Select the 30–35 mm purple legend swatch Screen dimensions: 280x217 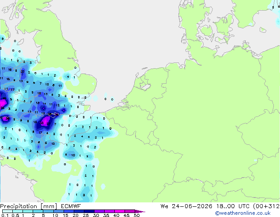(99, 211)
